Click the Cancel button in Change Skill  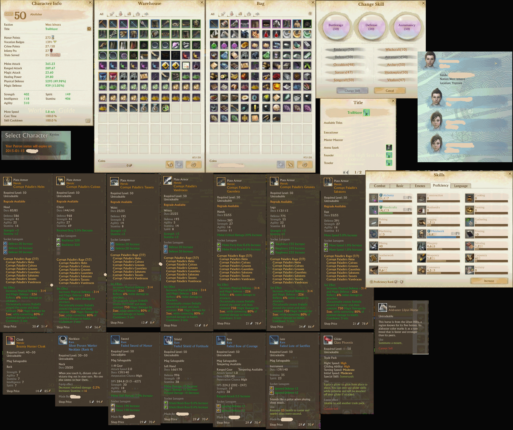pyautogui.click(x=390, y=91)
